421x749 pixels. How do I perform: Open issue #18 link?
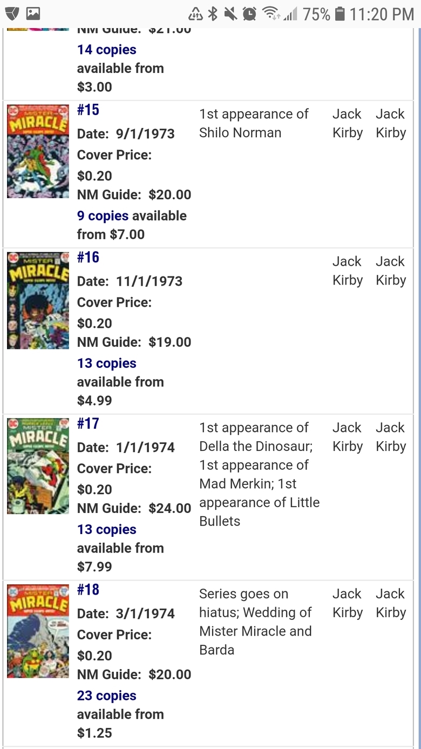[x=88, y=590]
